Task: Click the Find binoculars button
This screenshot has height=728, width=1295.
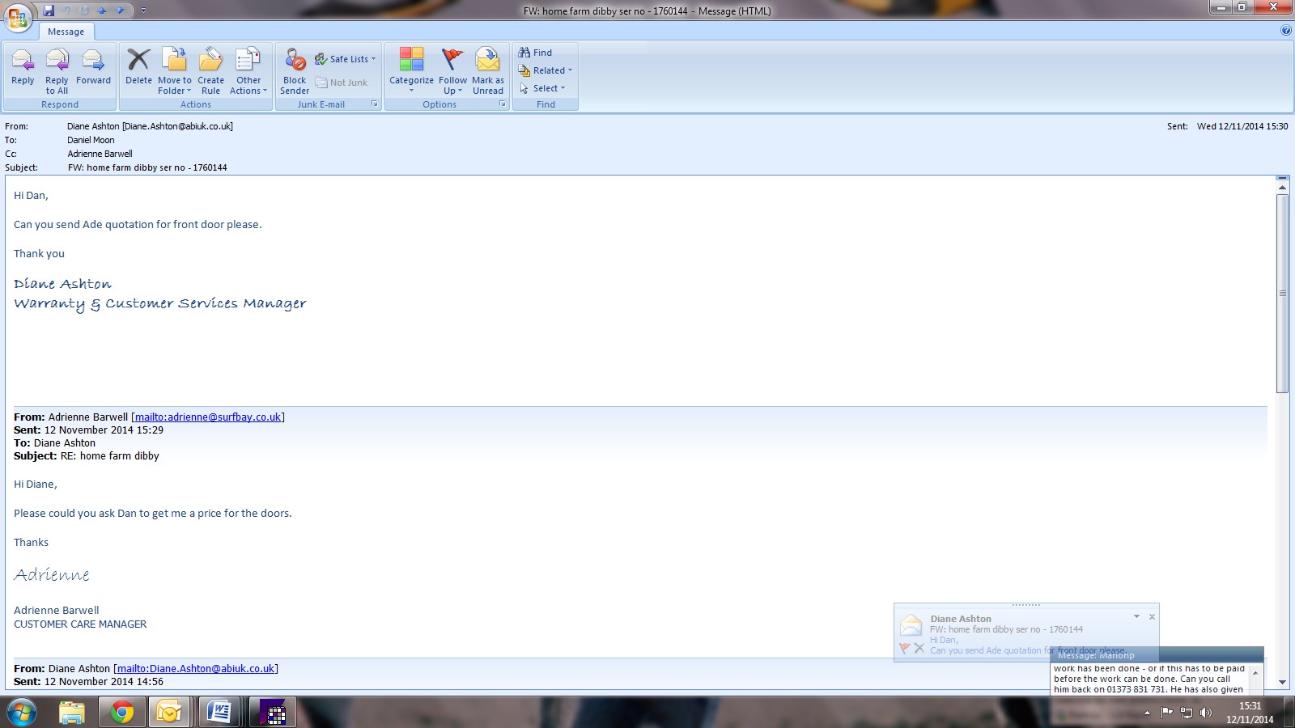Action: [535, 53]
